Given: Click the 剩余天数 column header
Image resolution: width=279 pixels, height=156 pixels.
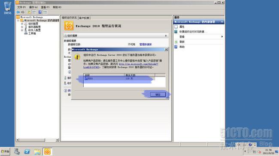Looking at the screenshot, I should [x=139, y=75].
